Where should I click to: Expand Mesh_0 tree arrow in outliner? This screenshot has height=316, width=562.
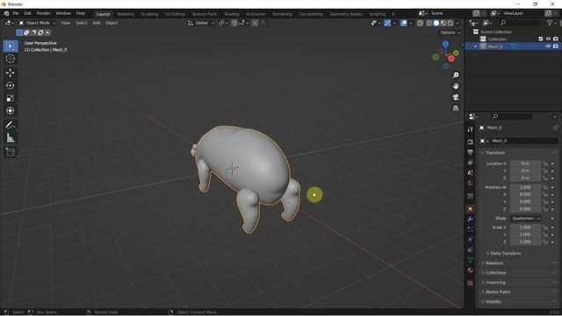click(476, 47)
